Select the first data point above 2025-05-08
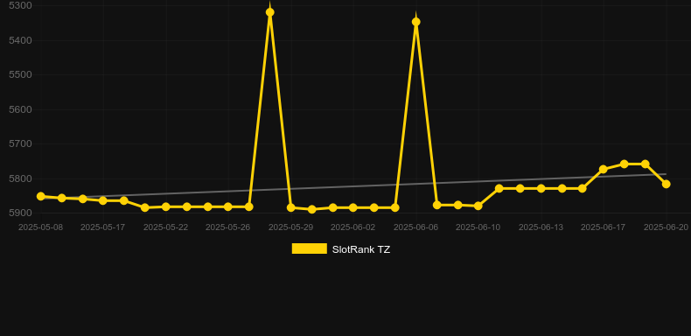691x336 pixels. pyautogui.click(x=41, y=196)
